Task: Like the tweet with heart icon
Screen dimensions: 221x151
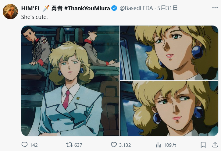Action: point(114,145)
